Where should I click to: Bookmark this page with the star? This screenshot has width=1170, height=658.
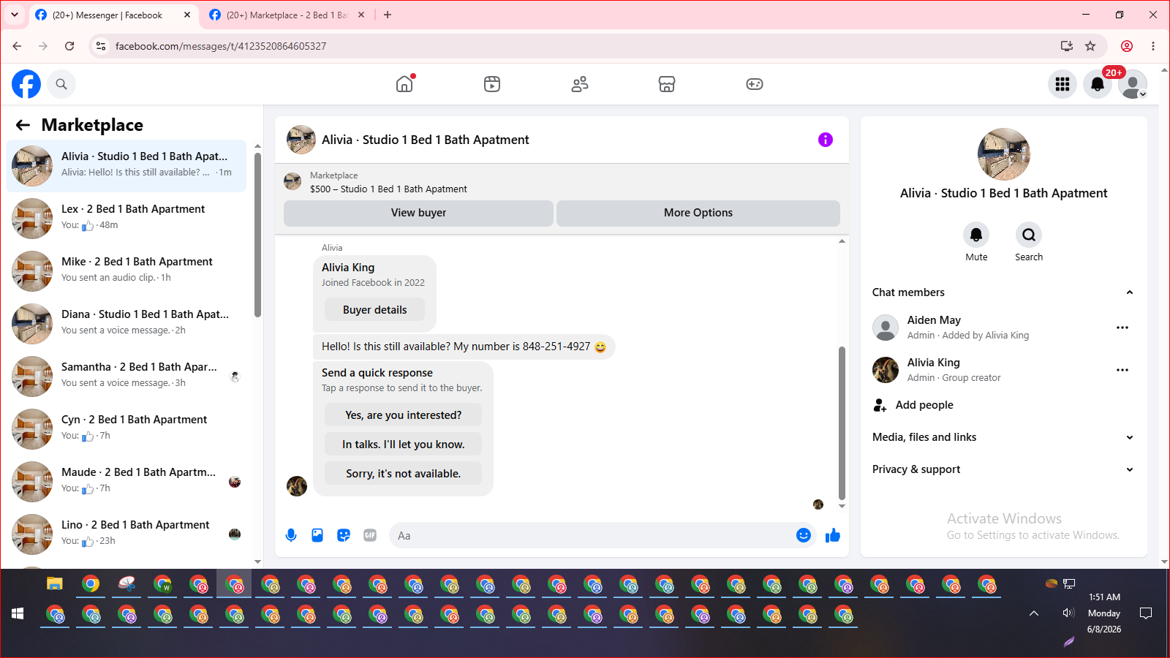point(1090,46)
